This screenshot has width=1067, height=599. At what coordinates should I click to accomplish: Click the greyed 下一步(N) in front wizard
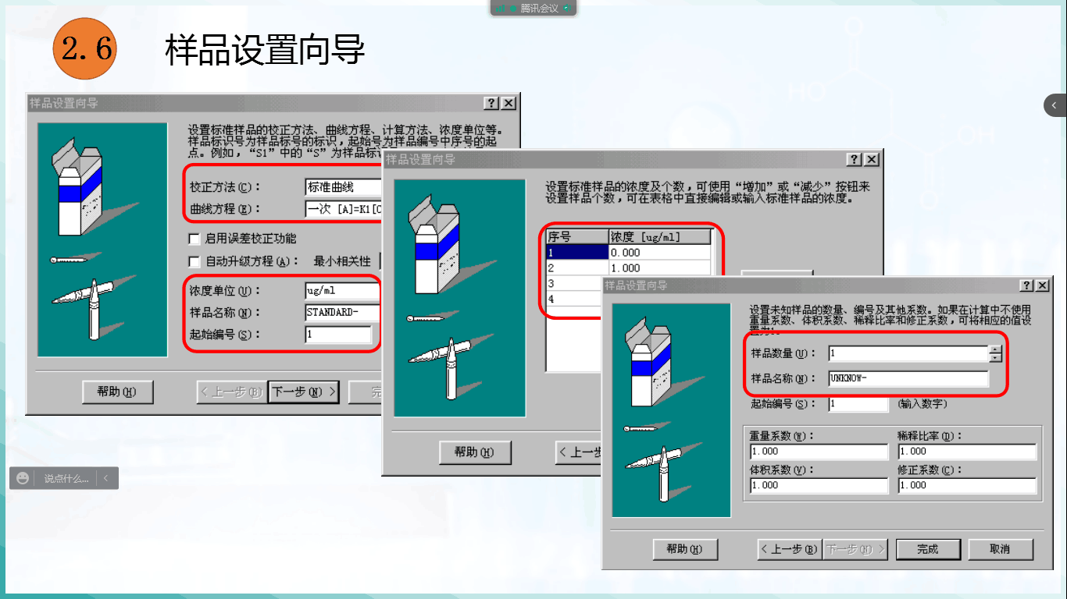[x=855, y=549]
